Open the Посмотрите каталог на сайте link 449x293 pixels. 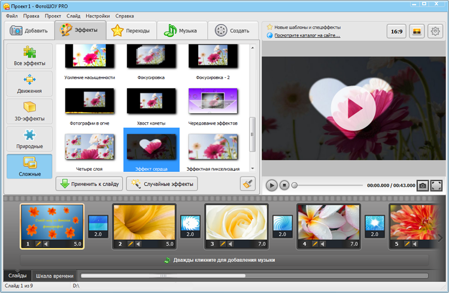(x=307, y=35)
